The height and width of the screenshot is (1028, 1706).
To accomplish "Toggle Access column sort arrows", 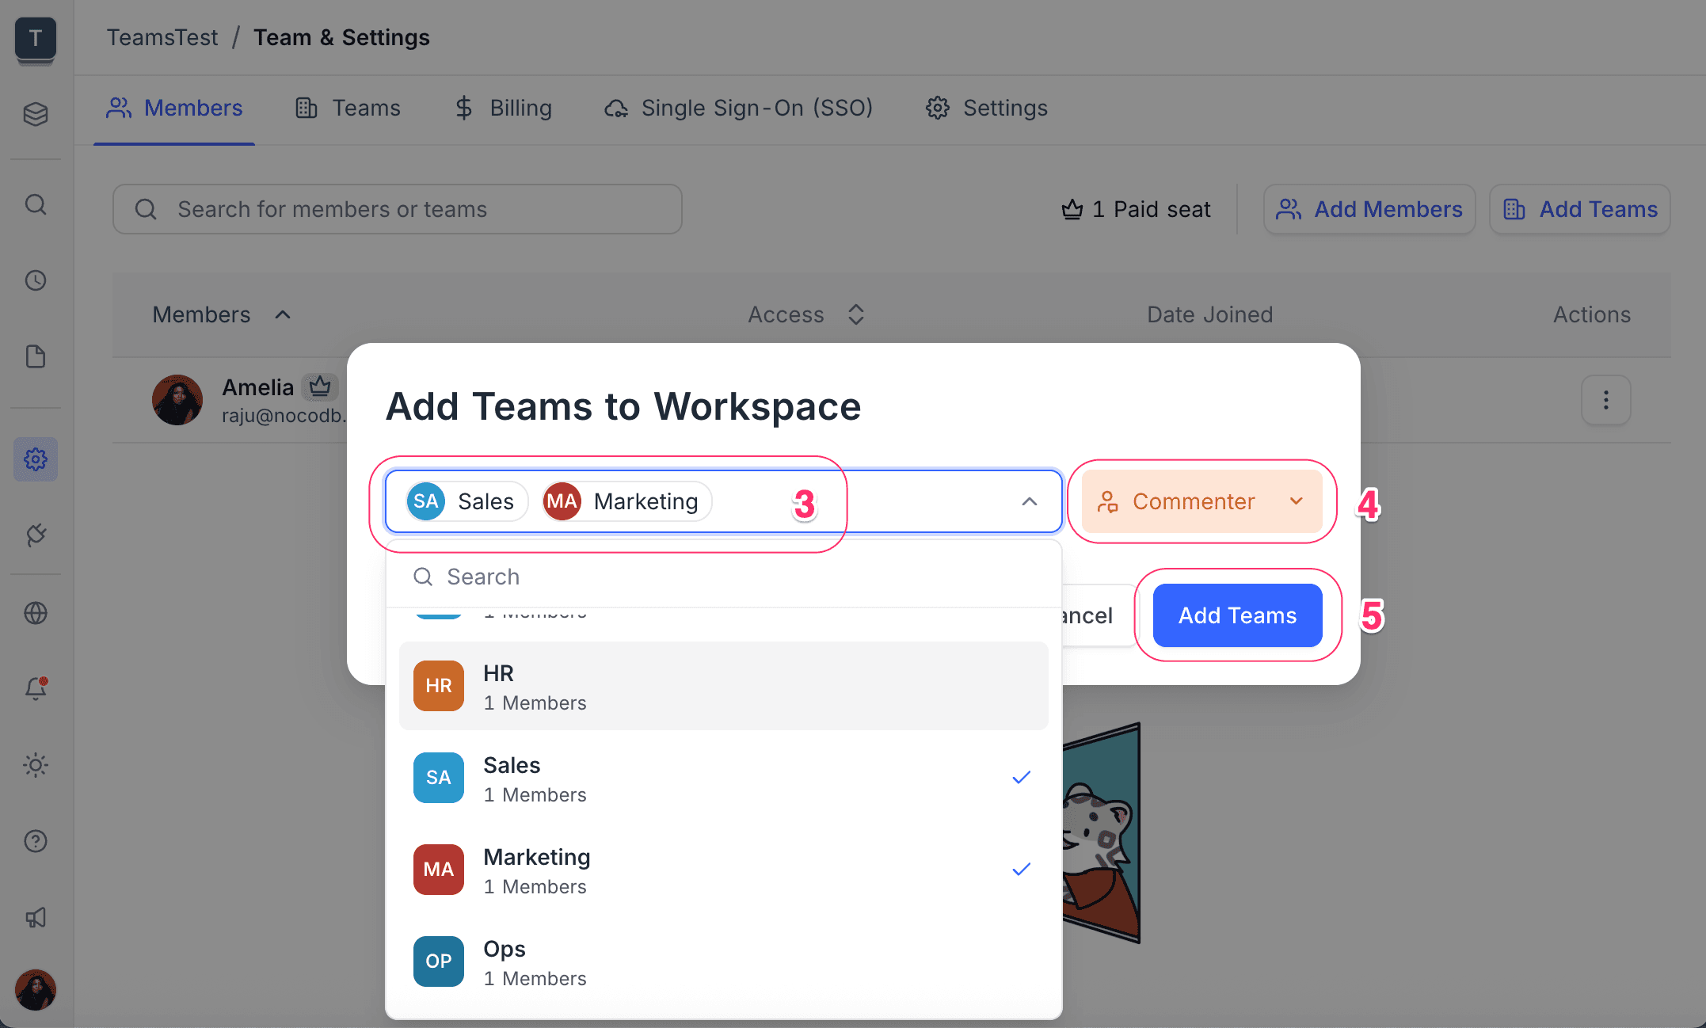I will [x=855, y=314].
